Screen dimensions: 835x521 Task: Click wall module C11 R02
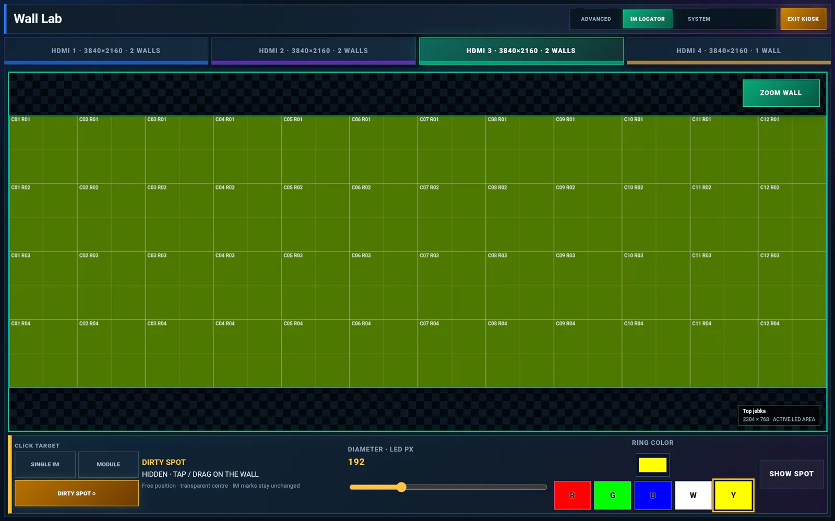pyautogui.click(x=724, y=218)
